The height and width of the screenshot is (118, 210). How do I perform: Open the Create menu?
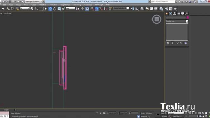click(34, 5)
